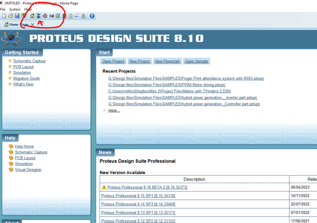Open the Source Code toolbar icon
Viewport: 317px width, 223px height.
pos(77,16)
